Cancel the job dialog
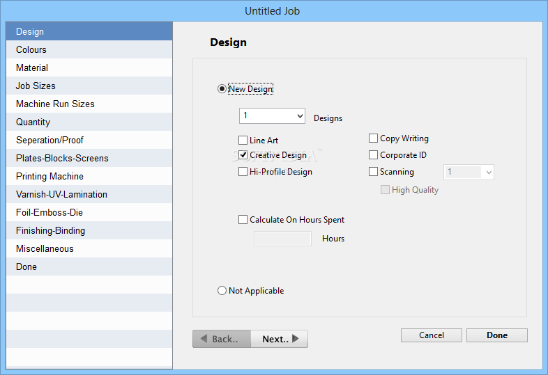The image size is (548, 375). (432, 335)
